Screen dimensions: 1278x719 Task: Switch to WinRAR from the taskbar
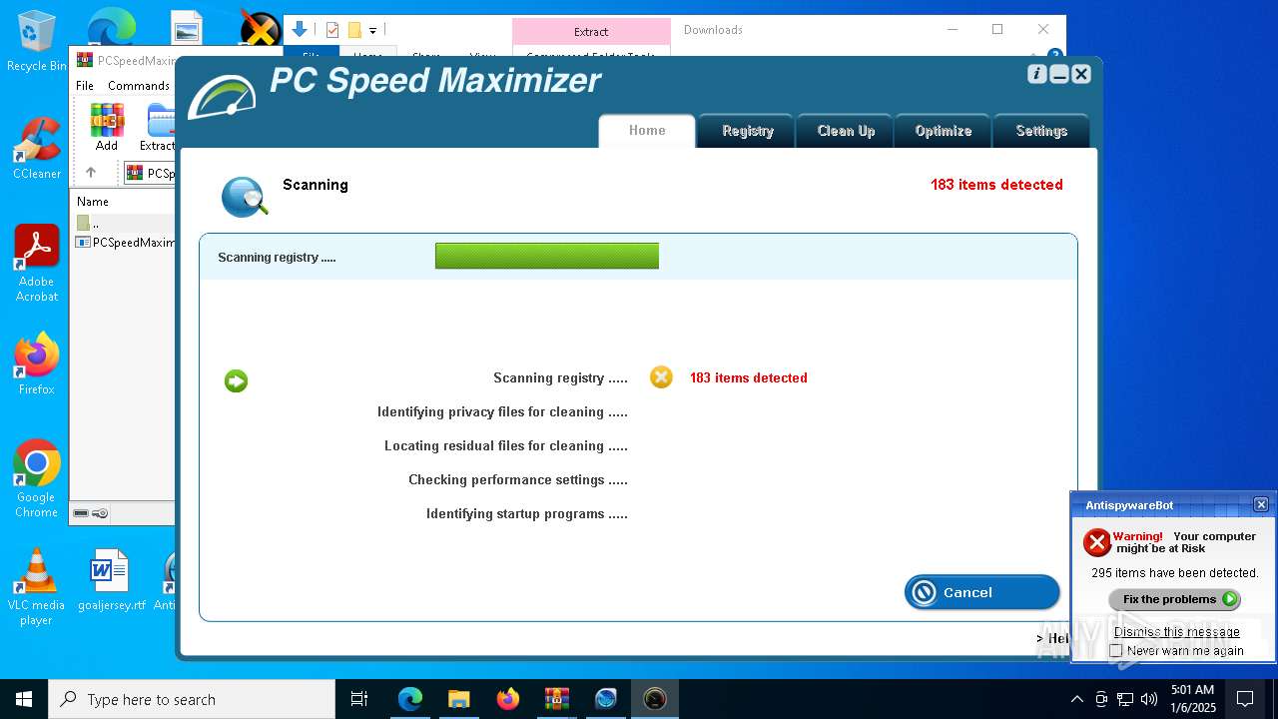coord(557,699)
